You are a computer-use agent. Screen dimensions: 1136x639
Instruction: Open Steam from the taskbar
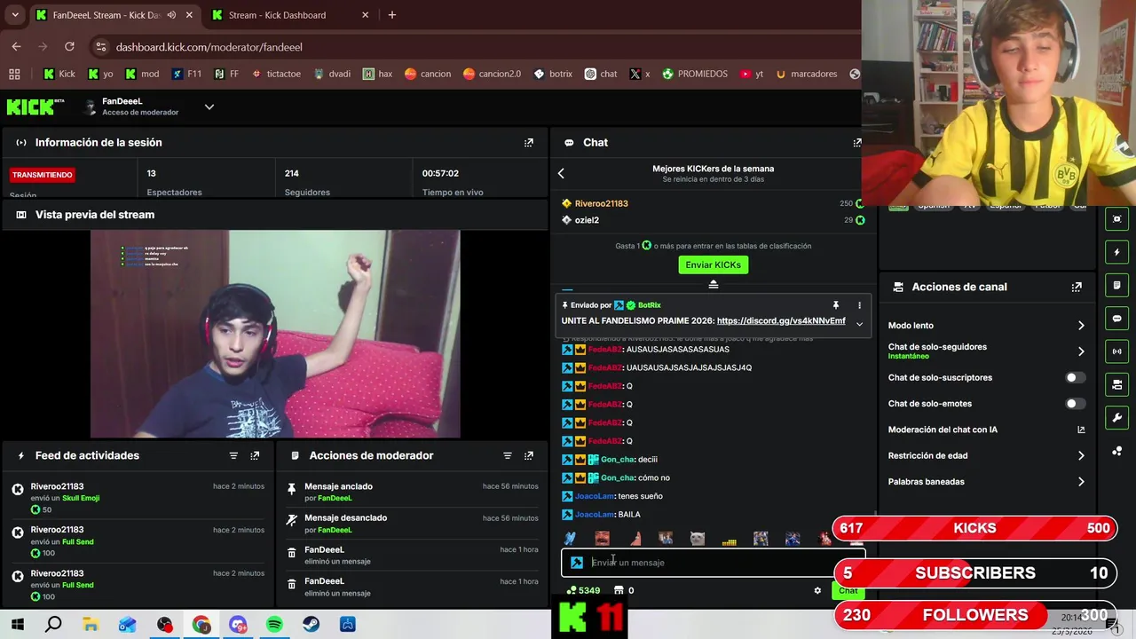(x=312, y=625)
